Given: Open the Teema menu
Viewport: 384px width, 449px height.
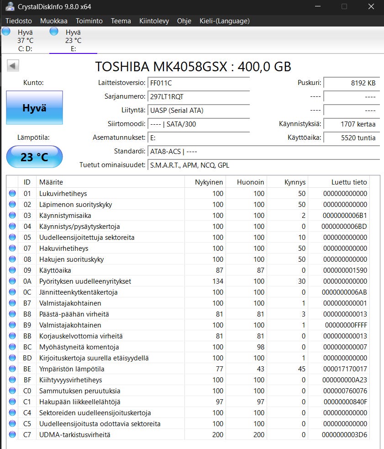Looking at the screenshot, I should click(121, 21).
